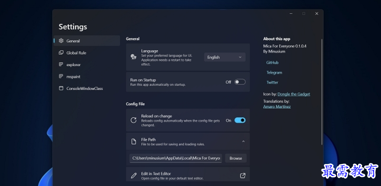Select the mspaint rule entry
This screenshot has height=186, width=381.
pos(87,77)
